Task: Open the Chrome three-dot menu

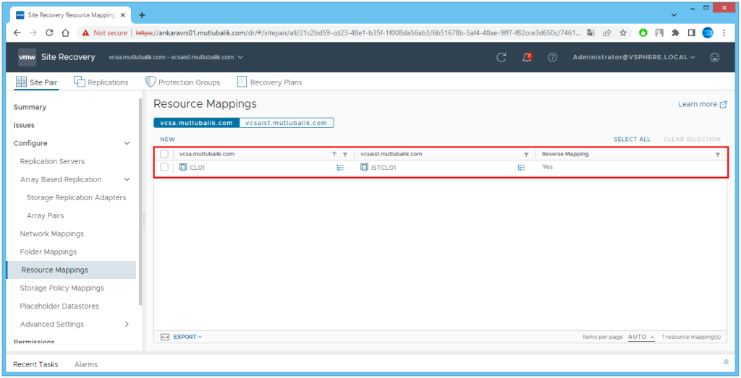Action: coord(724,33)
